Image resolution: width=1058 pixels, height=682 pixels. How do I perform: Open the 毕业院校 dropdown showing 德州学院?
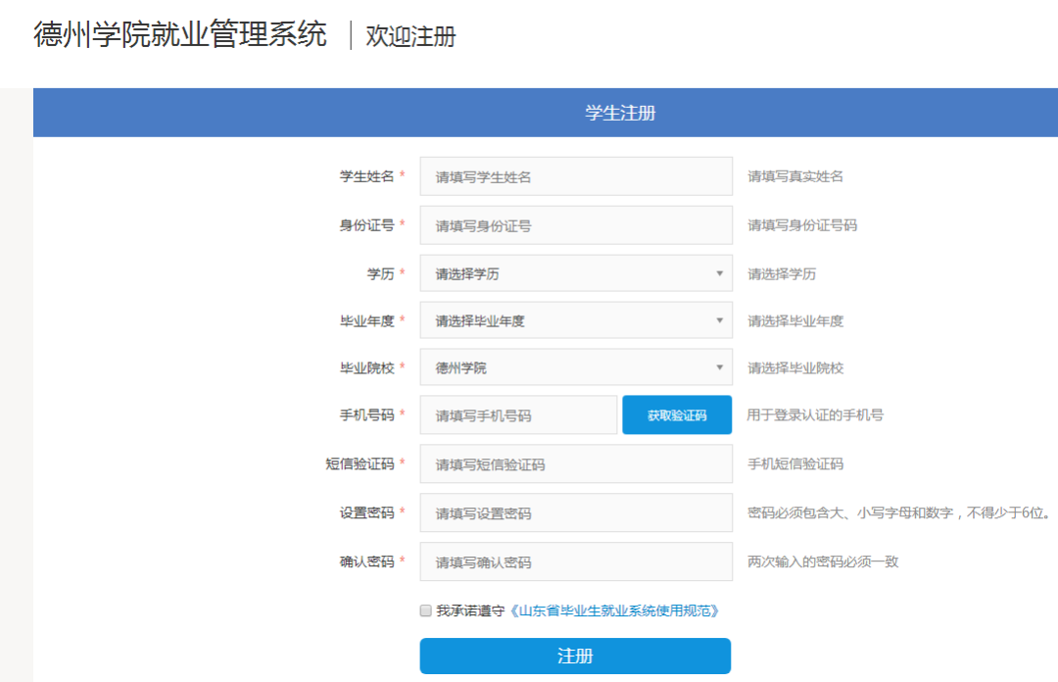pos(576,368)
